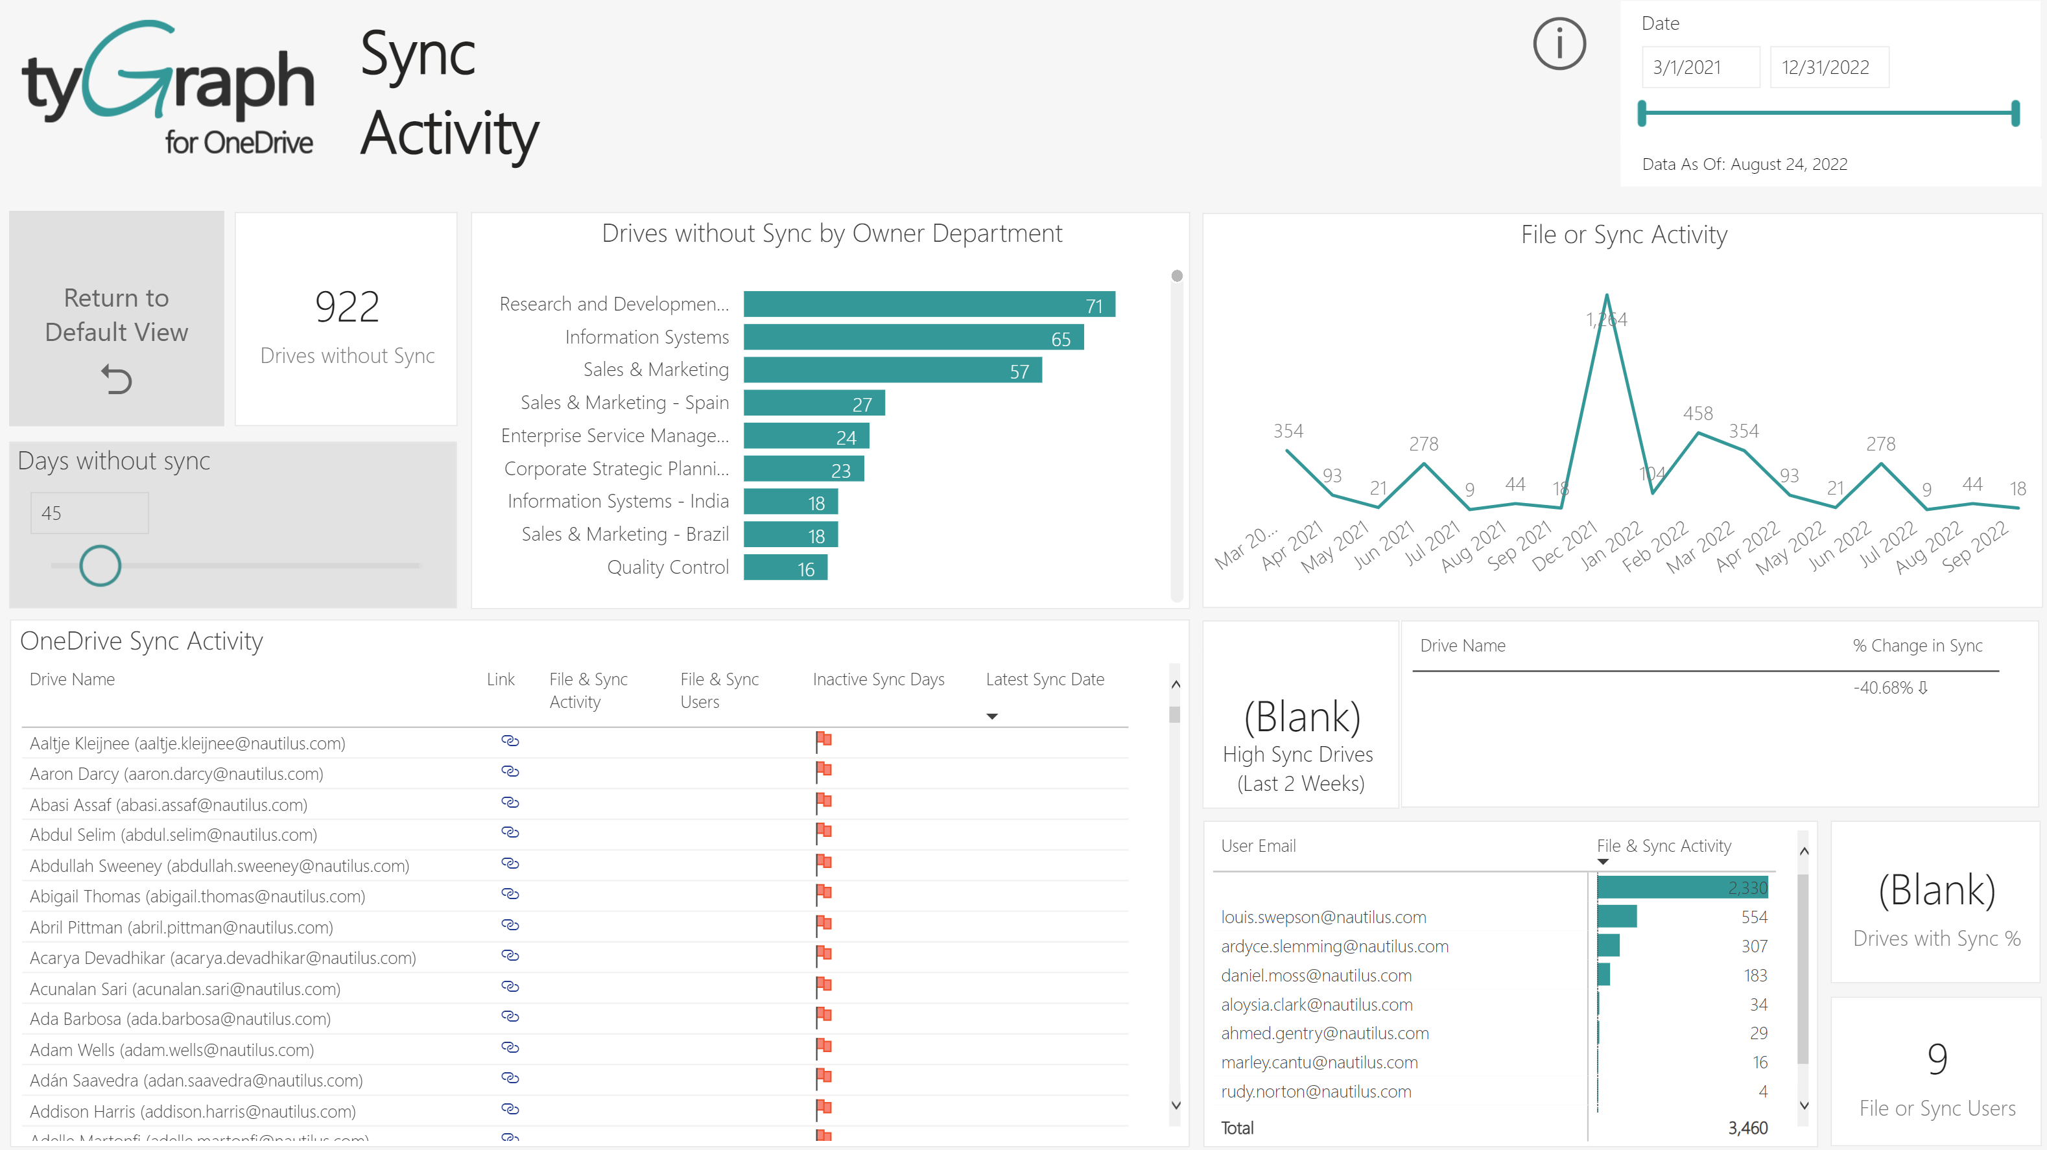Viewport: 2047px width, 1150px height.
Task: Open link icon for Abasi Assaf drive
Action: coord(510,802)
